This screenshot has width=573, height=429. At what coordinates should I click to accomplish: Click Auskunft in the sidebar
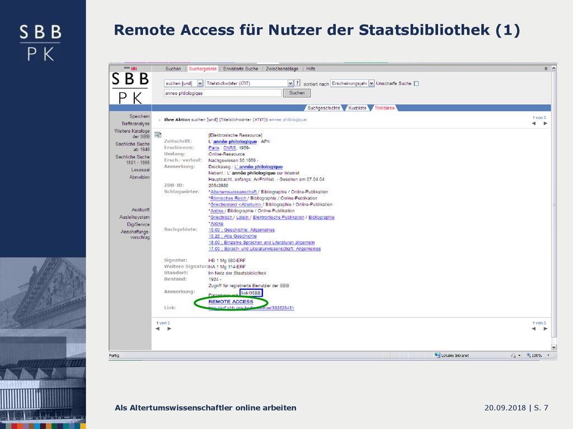[140, 210]
